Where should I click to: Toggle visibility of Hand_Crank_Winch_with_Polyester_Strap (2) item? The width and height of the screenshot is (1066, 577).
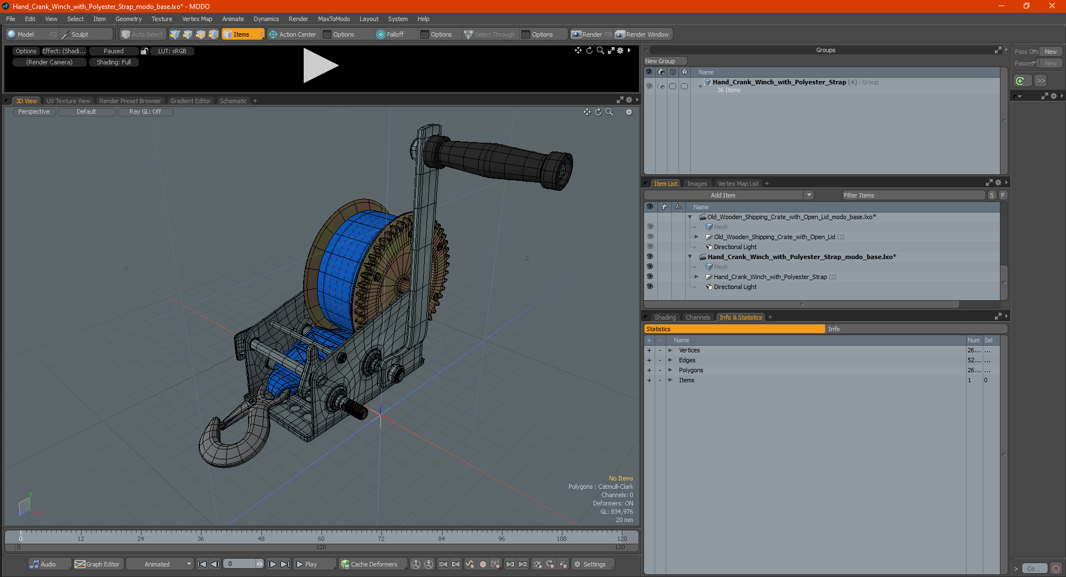pos(650,277)
